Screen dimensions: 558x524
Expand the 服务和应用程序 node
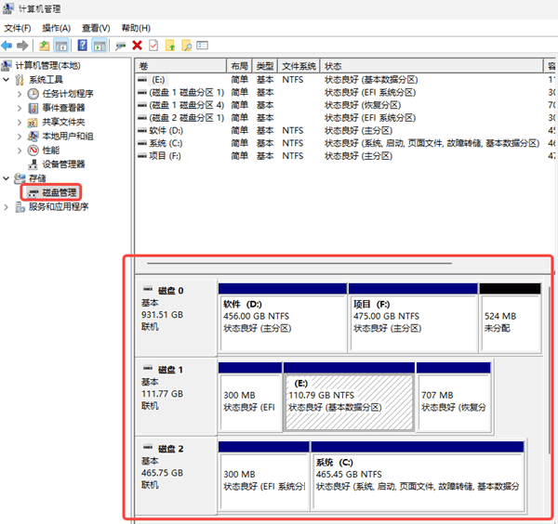7,207
